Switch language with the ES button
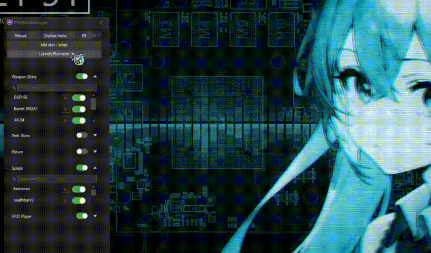 click(84, 36)
